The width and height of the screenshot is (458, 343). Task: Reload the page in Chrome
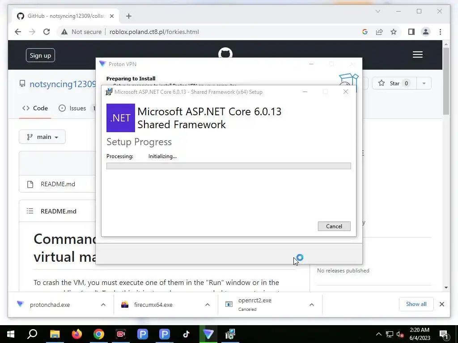click(x=47, y=32)
